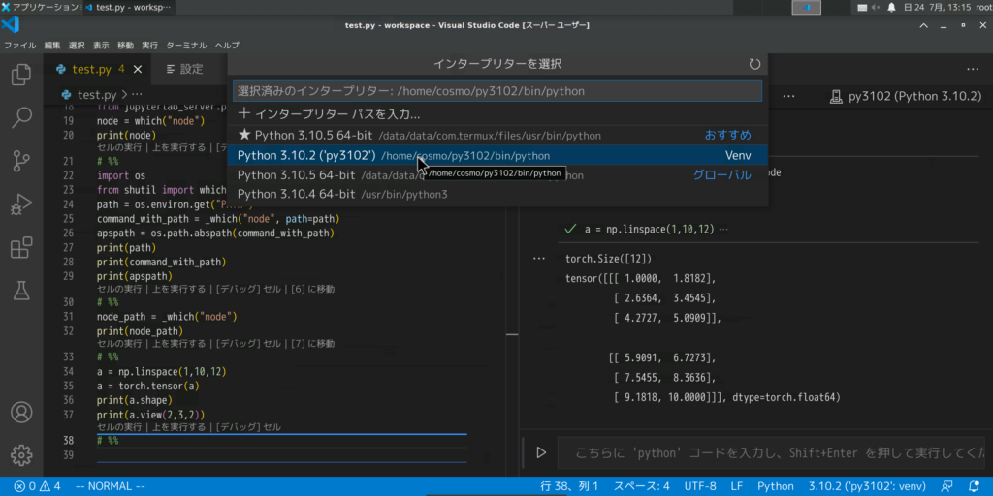Click the errors and warnings status indicator

pos(37,486)
